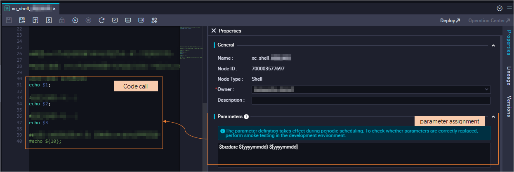Click the Format code tools icon
514x172 pixels.
[x=154, y=20]
